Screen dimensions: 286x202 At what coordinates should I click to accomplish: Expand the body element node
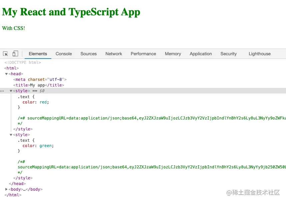[x=6, y=189]
